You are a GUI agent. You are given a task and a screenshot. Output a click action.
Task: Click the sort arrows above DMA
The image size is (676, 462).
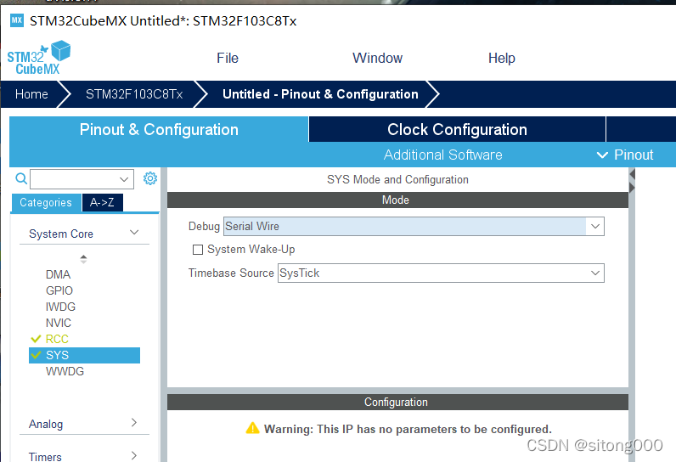[83, 259]
